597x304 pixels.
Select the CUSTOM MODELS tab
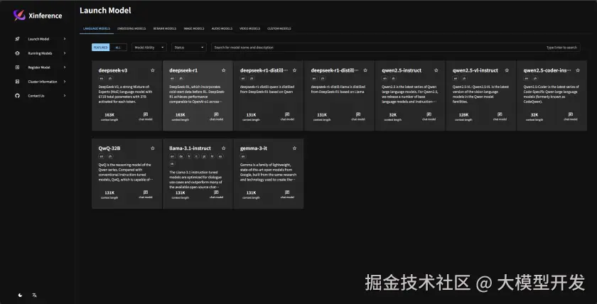(x=279, y=28)
